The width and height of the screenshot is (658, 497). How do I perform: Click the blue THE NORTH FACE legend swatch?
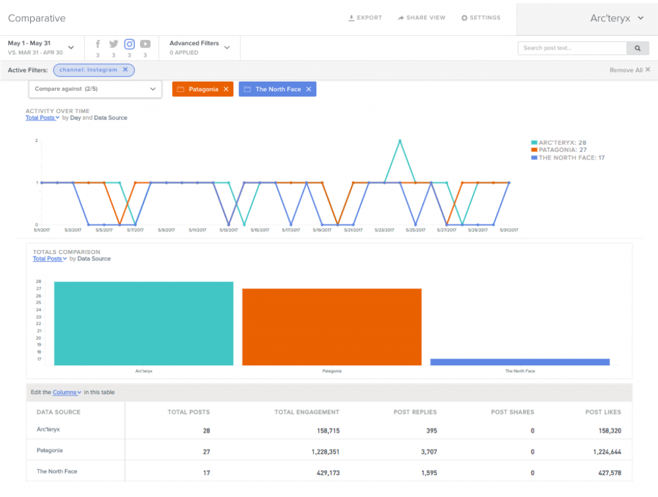coord(534,158)
